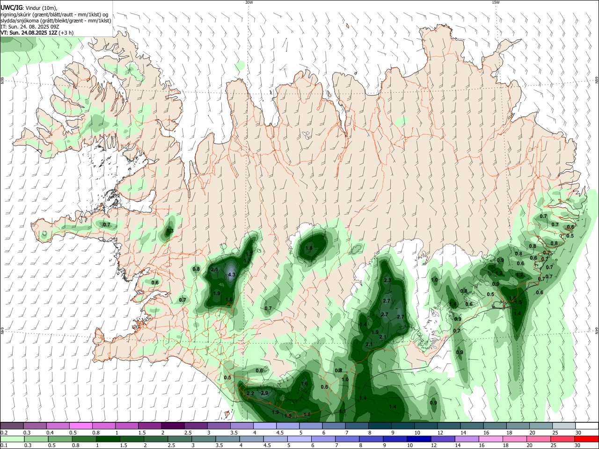Select the very dark purple swatch at 2 in the snow legend

point(172,426)
